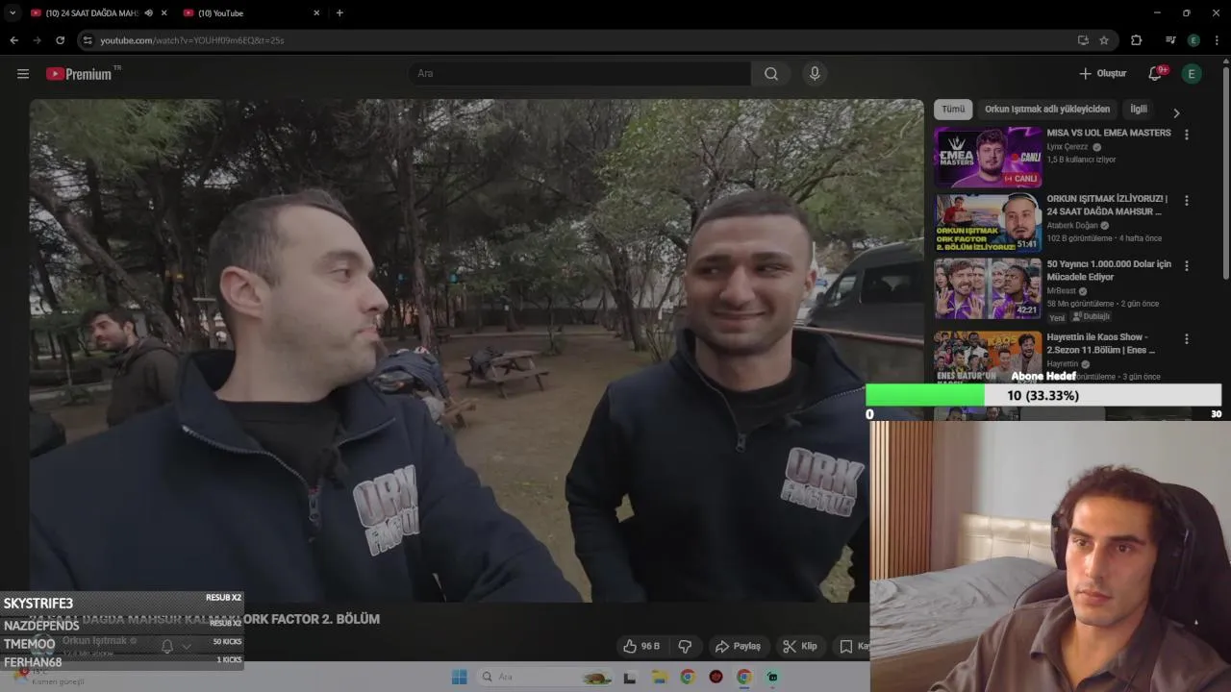Open the MrBeast channel link

point(1062,291)
